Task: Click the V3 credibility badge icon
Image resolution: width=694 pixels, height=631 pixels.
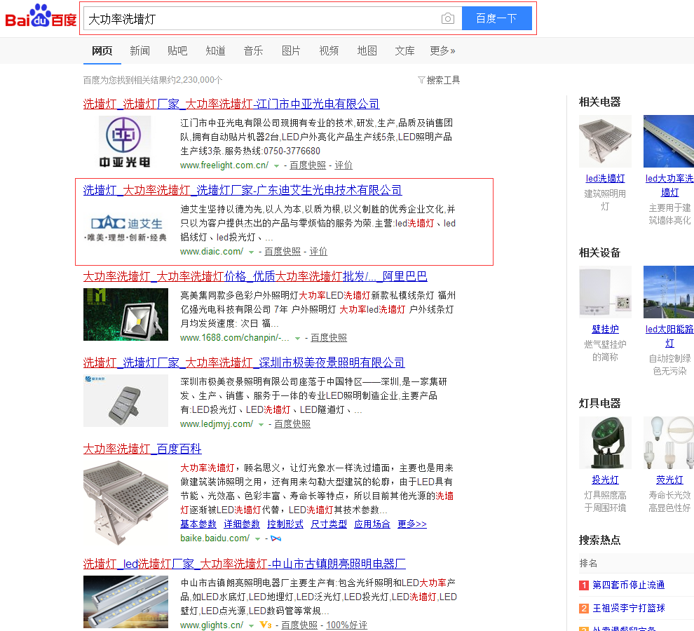Action: tap(265, 625)
